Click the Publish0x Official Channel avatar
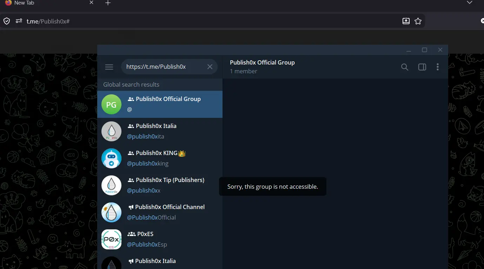This screenshot has width=484, height=269. tap(111, 212)
